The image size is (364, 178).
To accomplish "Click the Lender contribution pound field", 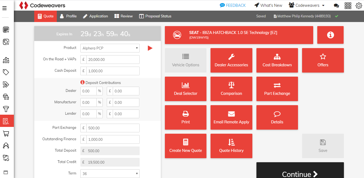I will (126, 114).
